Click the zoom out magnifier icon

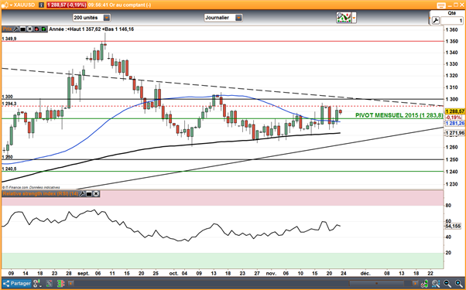point(447,284)
